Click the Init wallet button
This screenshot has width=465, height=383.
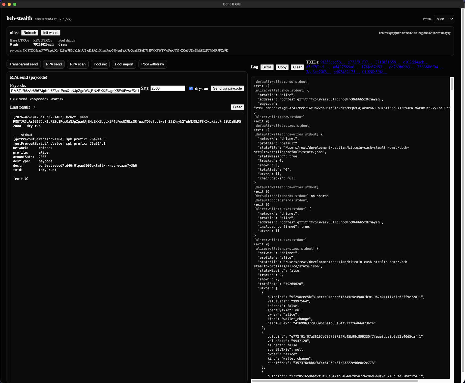pos(51,33)
